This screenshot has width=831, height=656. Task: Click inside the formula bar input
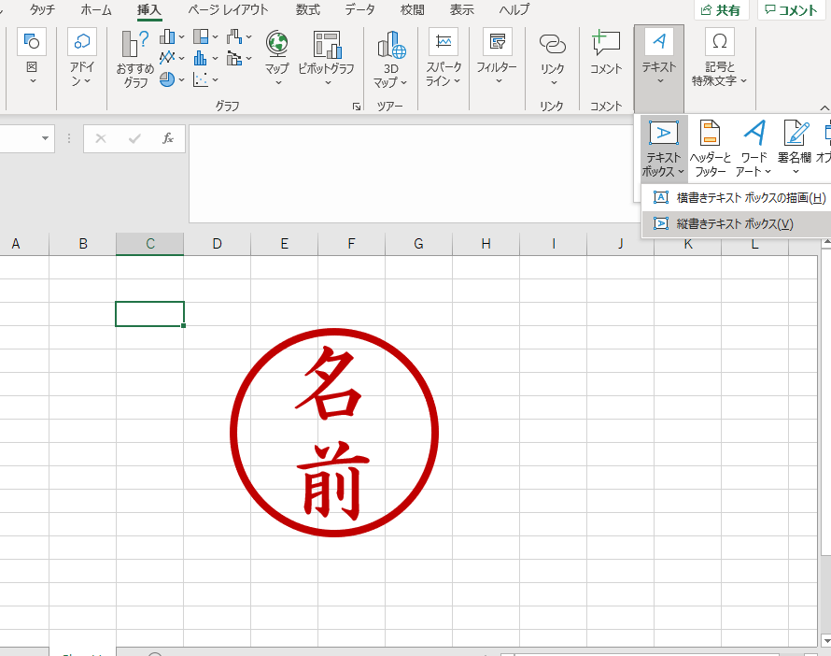click(411, 174)
